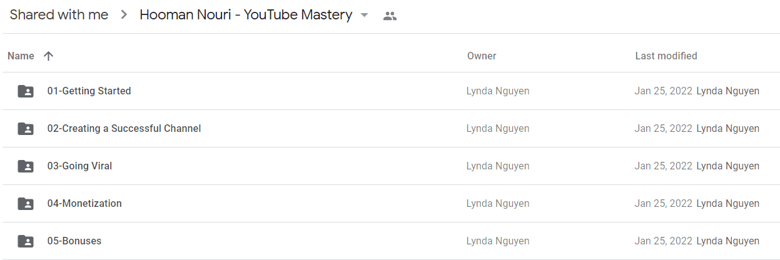Go back to Shared with me

pyautogui.click(x=59, y=15)
